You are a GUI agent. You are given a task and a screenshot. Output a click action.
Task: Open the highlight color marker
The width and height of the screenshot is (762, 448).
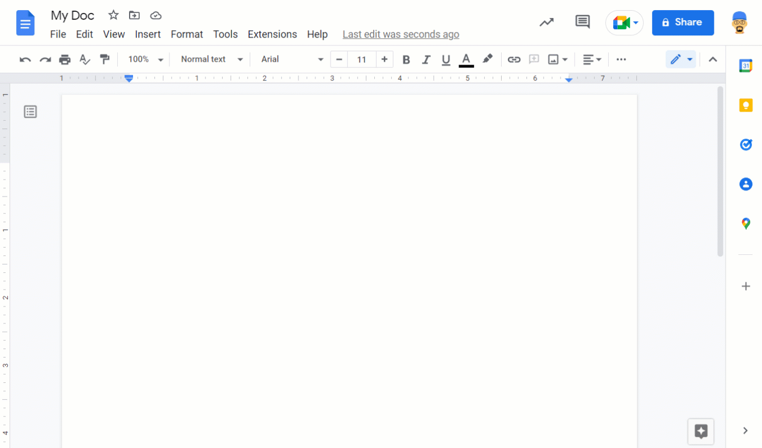tap(488, 59)
